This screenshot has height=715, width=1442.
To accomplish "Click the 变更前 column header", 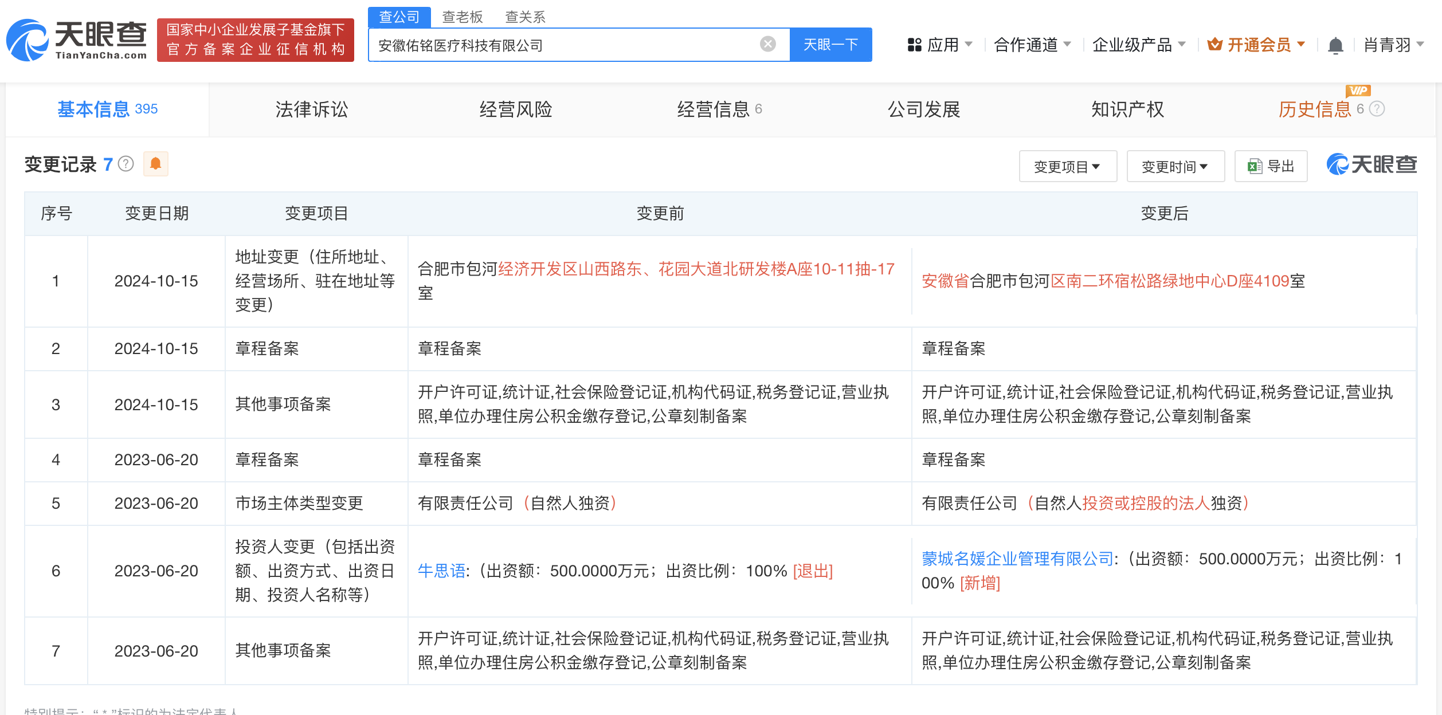I will [x=660, y=213].
